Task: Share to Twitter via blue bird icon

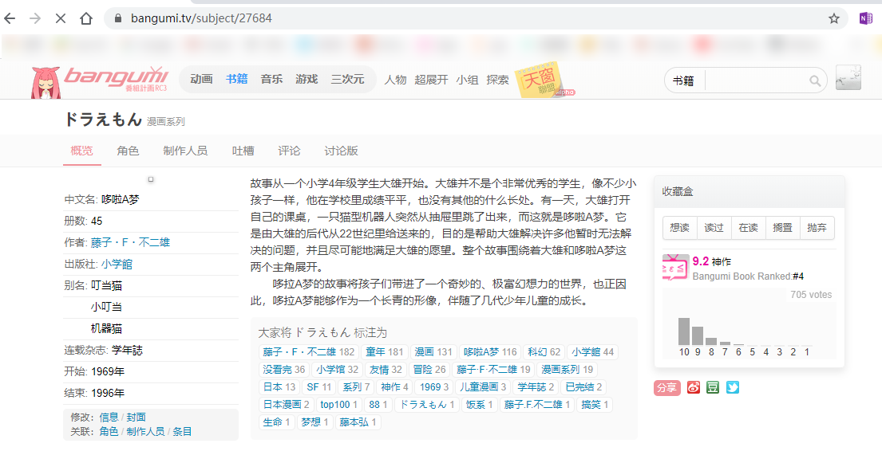Action: click(x=733, y=387)
